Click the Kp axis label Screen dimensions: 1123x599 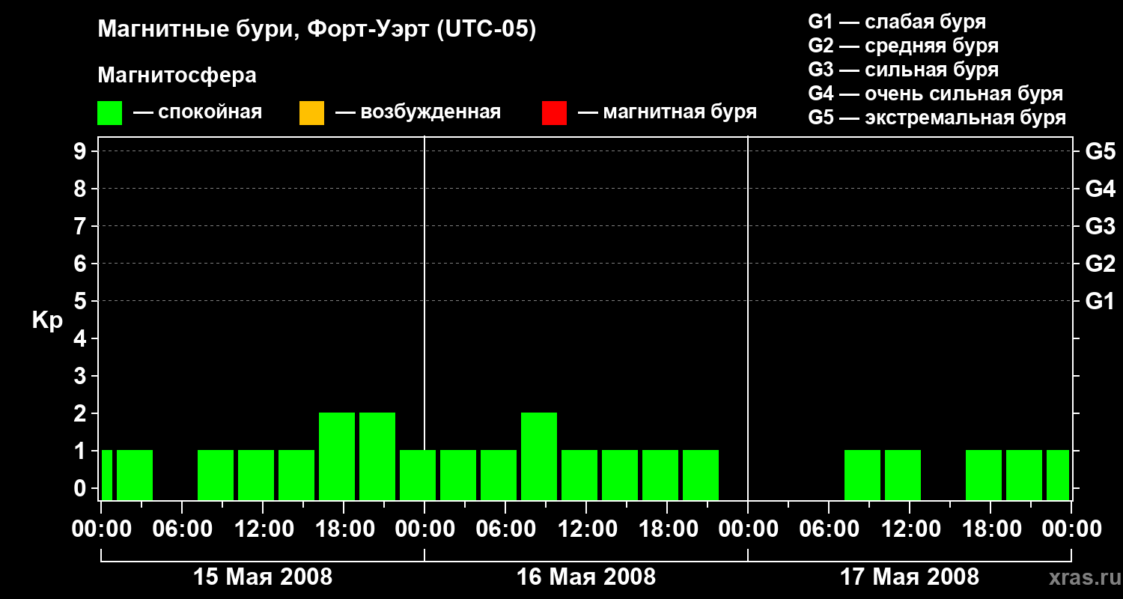tap(47, 321)
